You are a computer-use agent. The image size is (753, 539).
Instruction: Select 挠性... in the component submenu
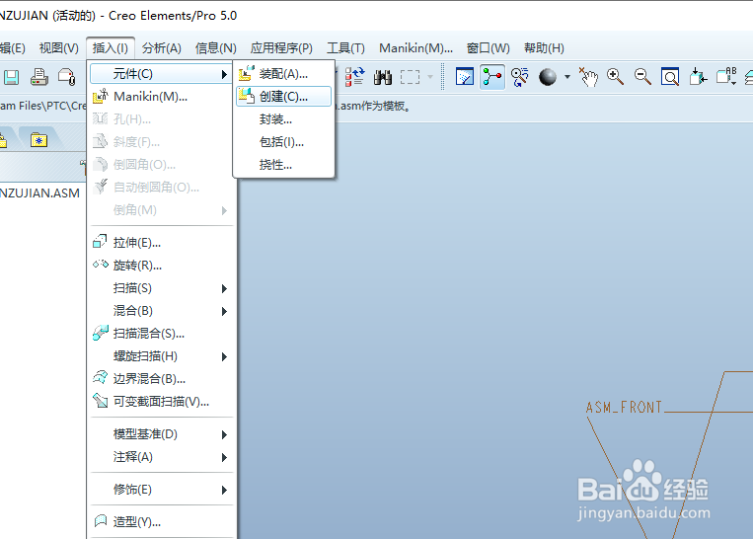tap(283, 165)
